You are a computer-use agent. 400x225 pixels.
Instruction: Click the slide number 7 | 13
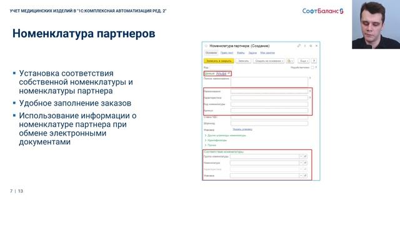(17, 191)
